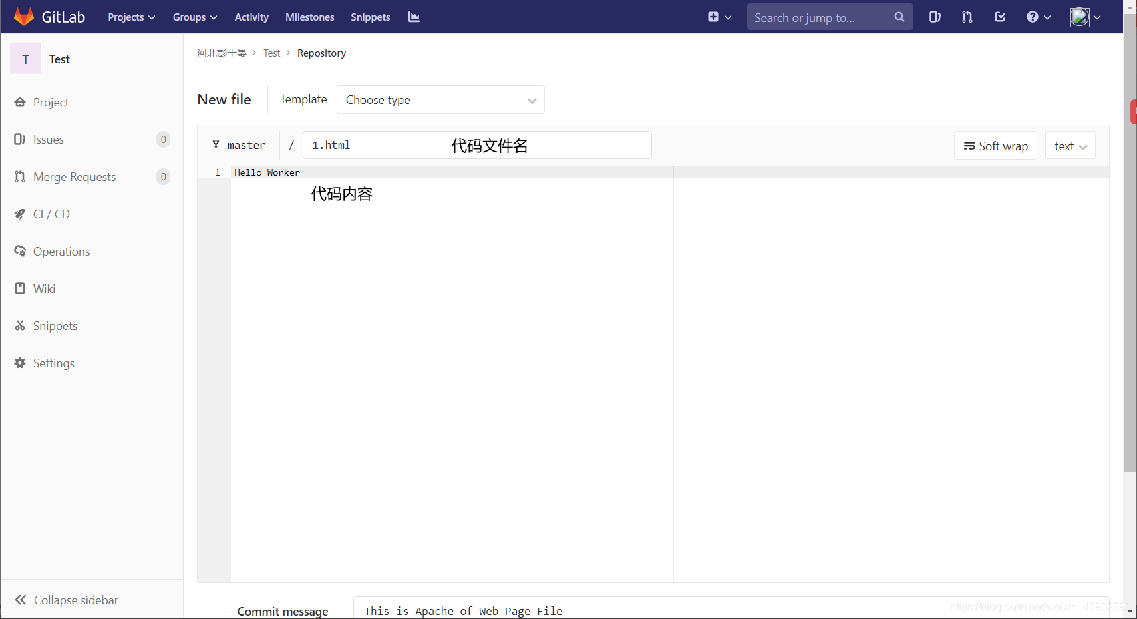Open Wiki in the sidebar

tap(44, 288)
